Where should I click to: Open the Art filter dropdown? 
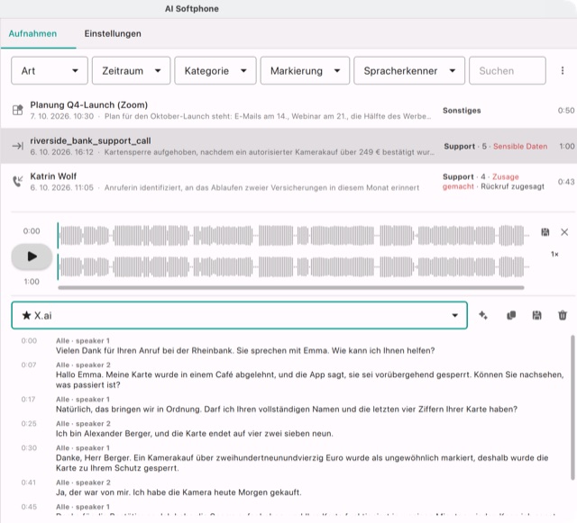point(50,70)
